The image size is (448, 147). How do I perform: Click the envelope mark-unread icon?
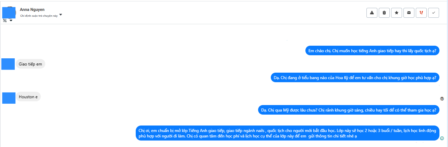[x=409, y=13]
